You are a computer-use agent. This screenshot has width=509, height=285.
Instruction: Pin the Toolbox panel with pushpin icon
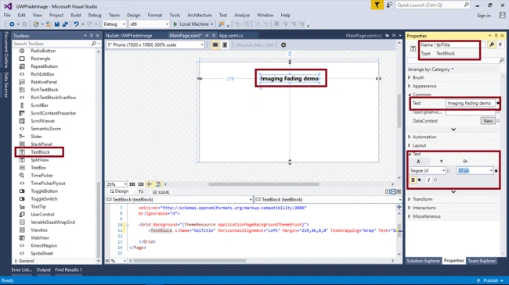(x=91, y=36)
